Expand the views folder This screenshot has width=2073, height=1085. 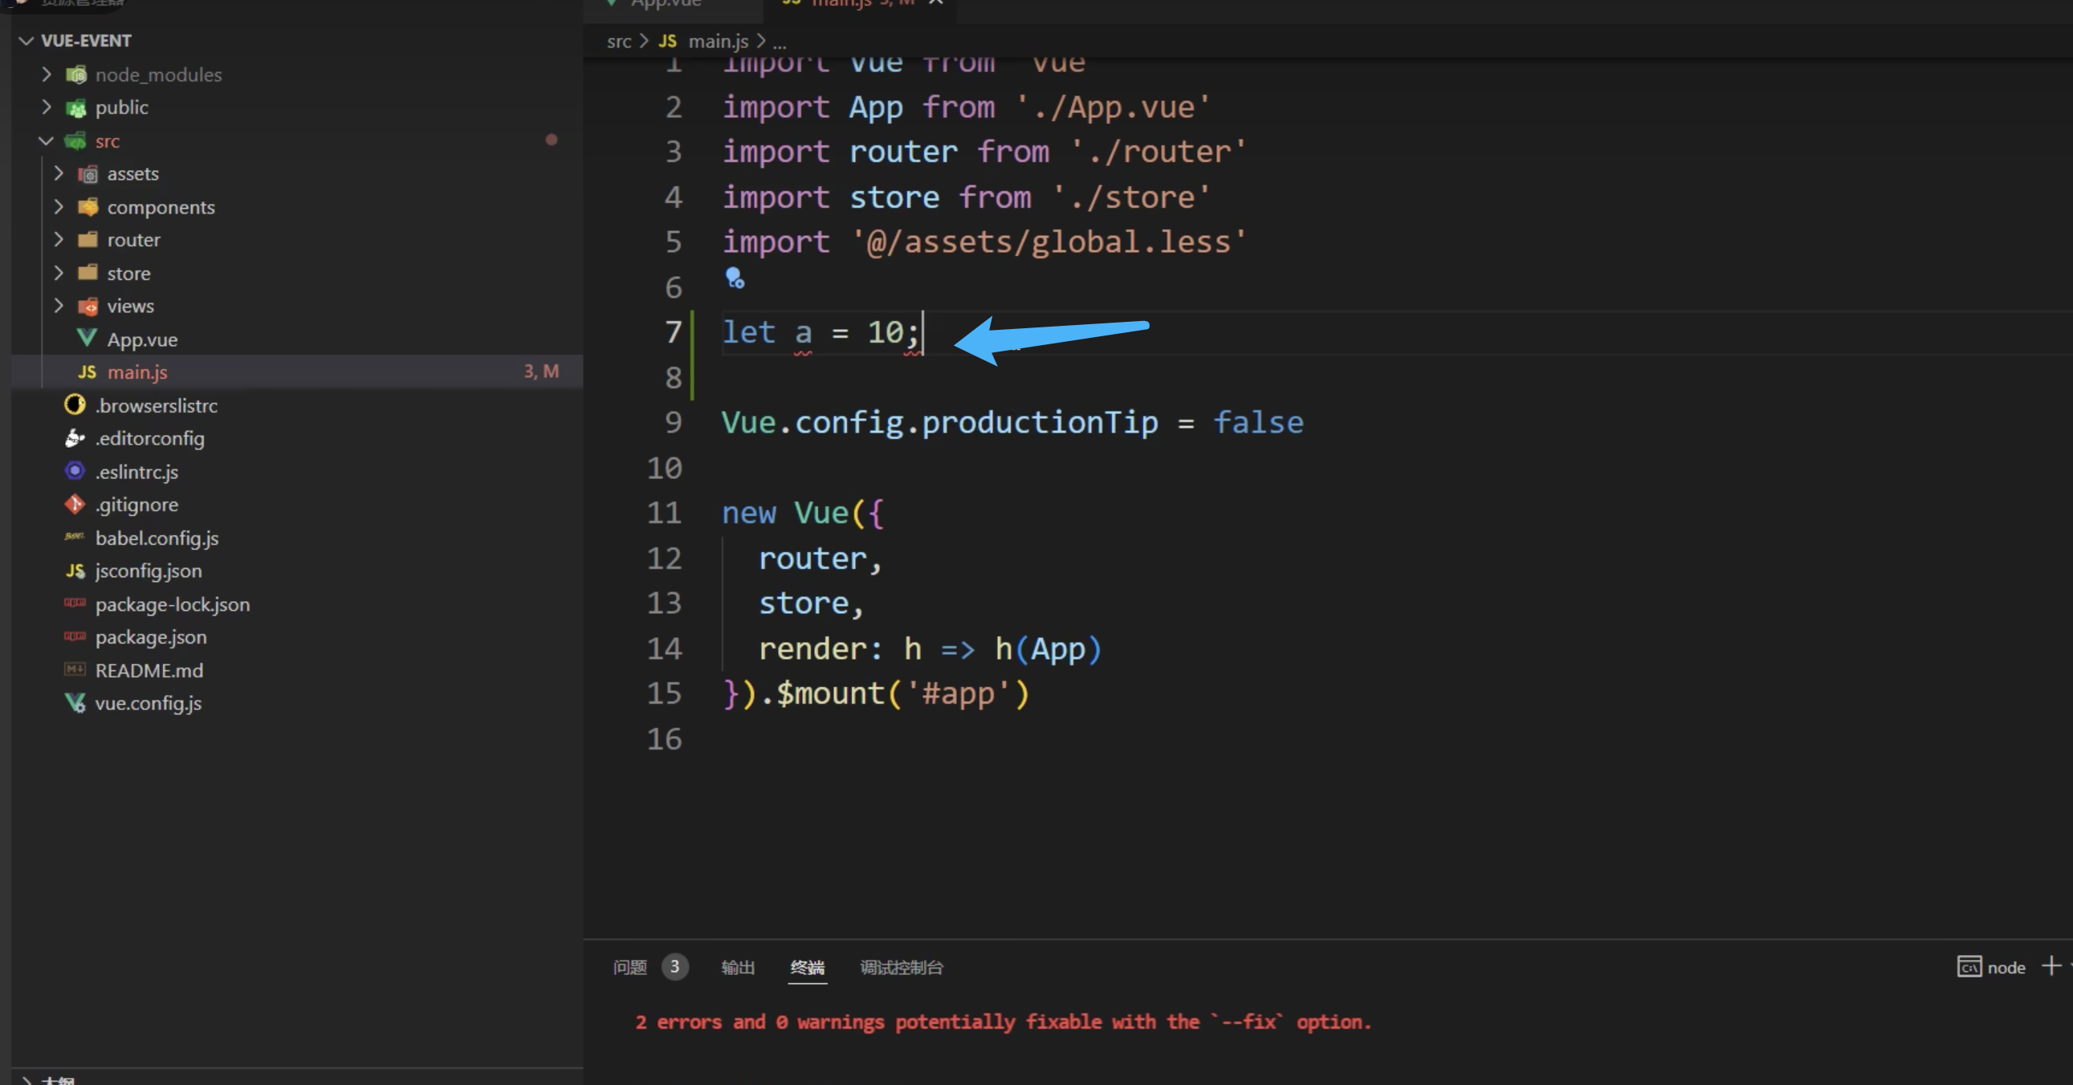coord(59,306)
